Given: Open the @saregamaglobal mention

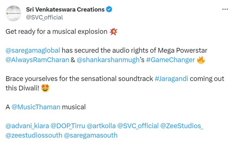Looking at the screenshot, I should 33,50.
